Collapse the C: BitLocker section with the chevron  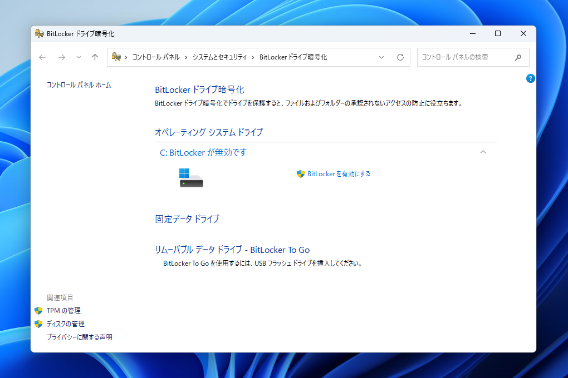click(x=483, y=151)
